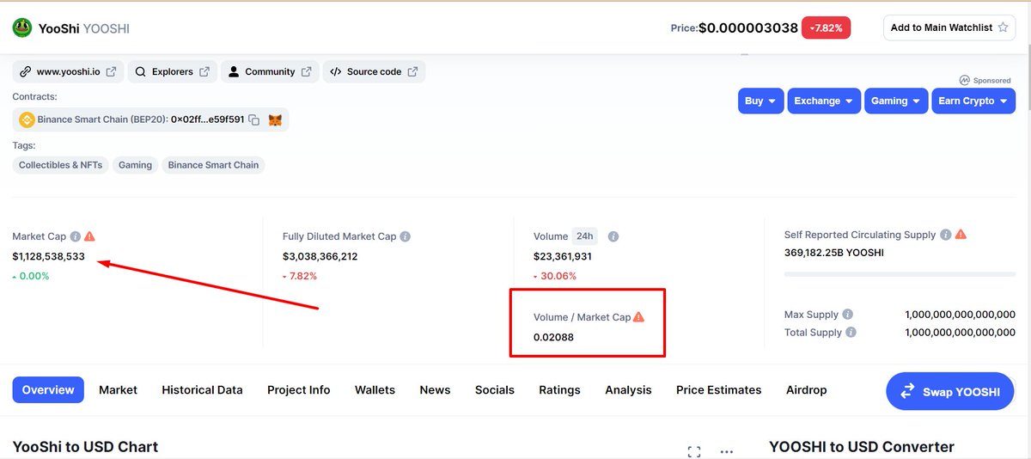This screenshot has height=459, width=1031.
Task: Click Volume / Market Cap warning triangle
Action: click(638, 317)
